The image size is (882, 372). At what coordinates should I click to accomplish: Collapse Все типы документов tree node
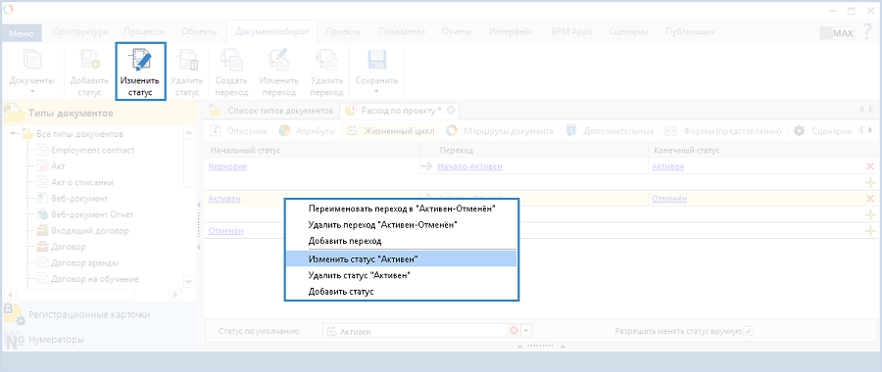tap(14, 134)
